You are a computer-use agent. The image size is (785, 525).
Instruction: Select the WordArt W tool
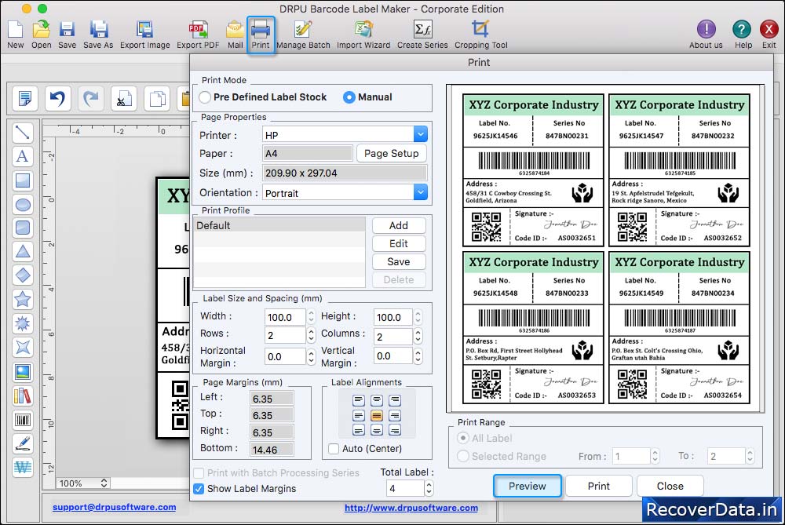click(22, 468)
